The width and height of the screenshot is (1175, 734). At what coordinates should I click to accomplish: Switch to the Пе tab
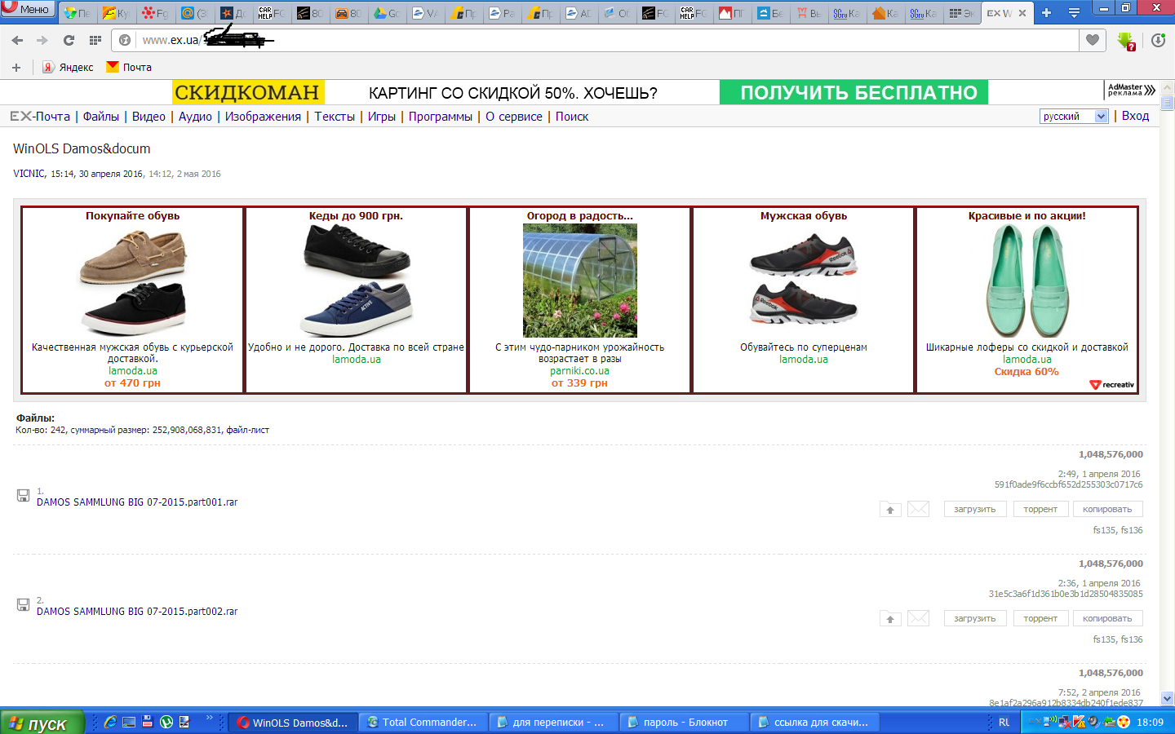(x=78, y=13)
